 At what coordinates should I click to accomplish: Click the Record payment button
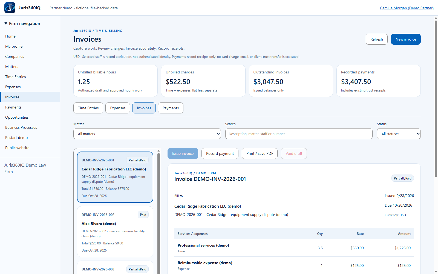coord(220,153)
